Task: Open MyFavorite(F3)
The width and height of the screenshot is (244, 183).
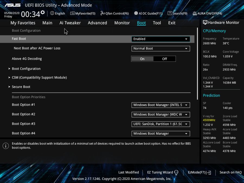Action: coord(83,13)
